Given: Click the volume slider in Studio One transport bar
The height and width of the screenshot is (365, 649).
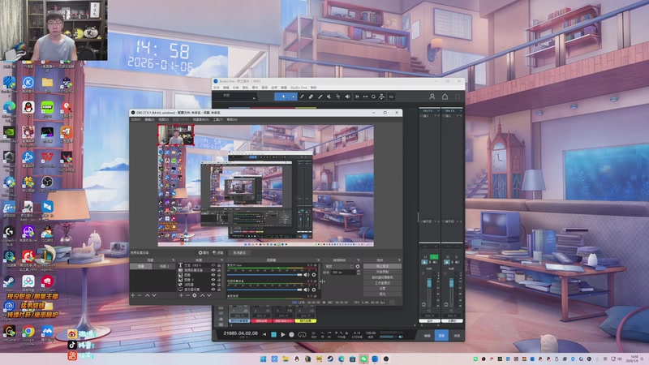Looking at the screenshot, I should (389, 337).
